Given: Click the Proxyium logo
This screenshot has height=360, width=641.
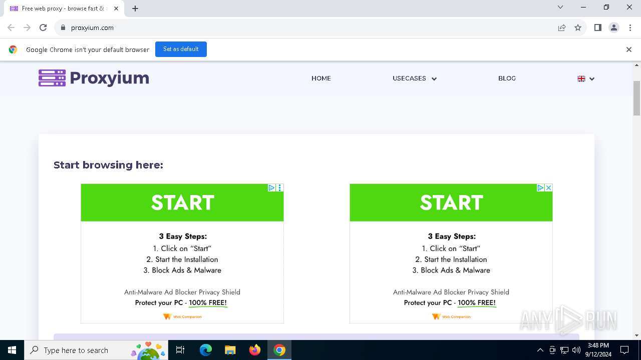Looking at the screenshot, I should tap(94, 78).
